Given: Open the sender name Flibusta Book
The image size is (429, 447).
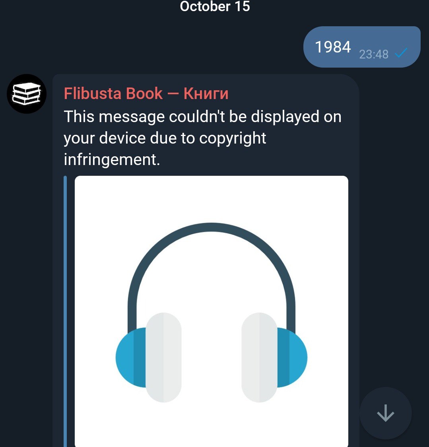Looking at the screenshot, I should point(113,93).
